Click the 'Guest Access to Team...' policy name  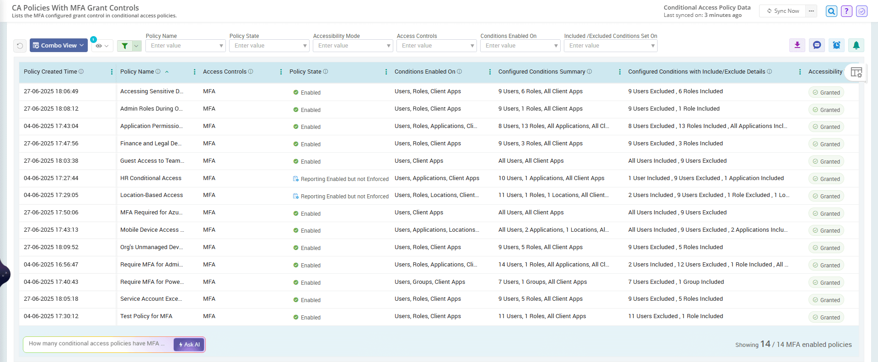pos(152,161)
